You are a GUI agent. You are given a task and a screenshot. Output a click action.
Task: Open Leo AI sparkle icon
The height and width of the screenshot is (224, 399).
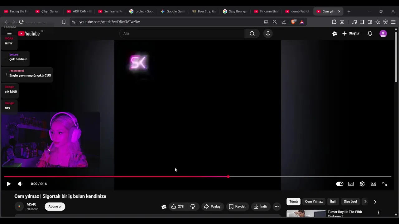[x=378, y=22]
